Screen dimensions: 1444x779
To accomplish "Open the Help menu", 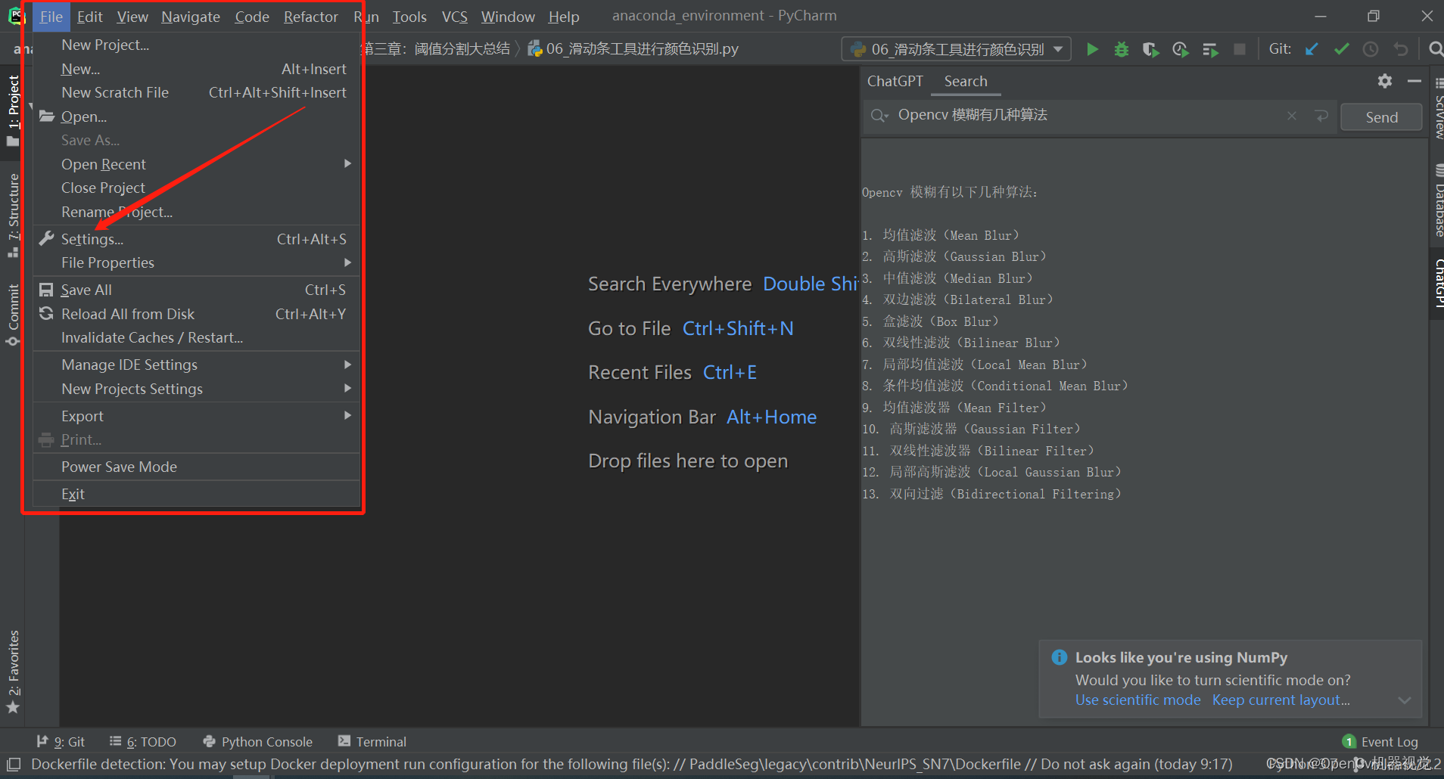I will (564, 17).
